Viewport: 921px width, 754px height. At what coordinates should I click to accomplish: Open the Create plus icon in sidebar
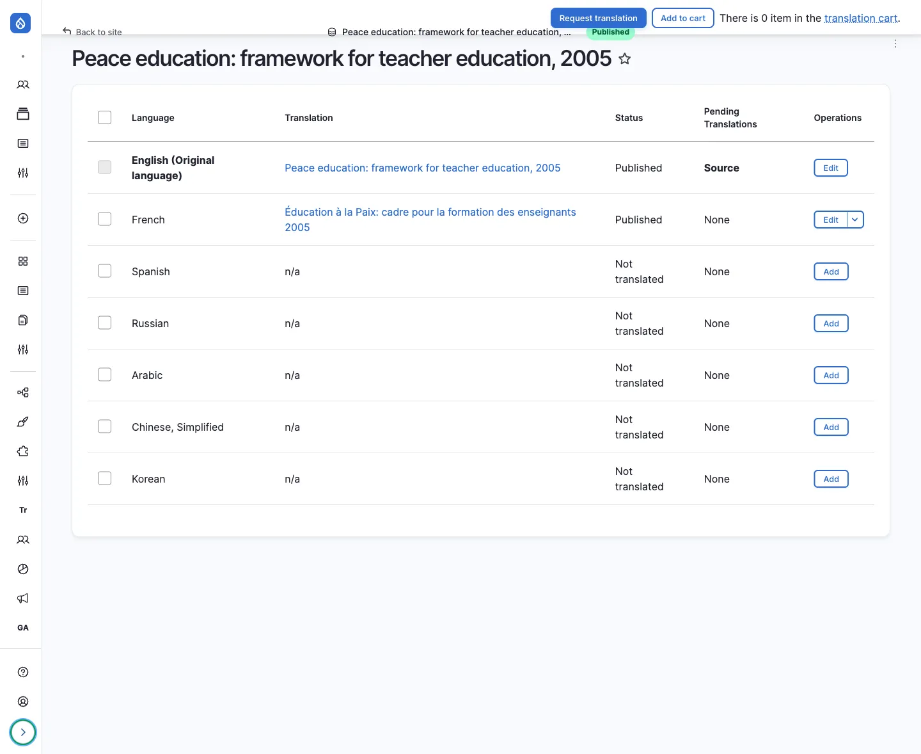click(x=23, y=218)
